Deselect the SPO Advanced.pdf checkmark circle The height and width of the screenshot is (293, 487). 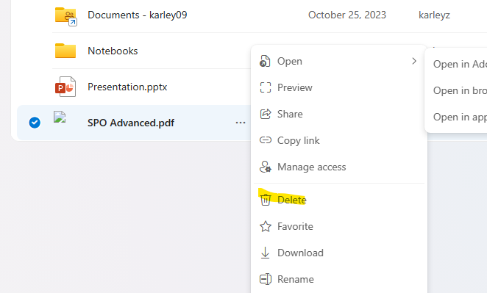[x=35, y=123]
